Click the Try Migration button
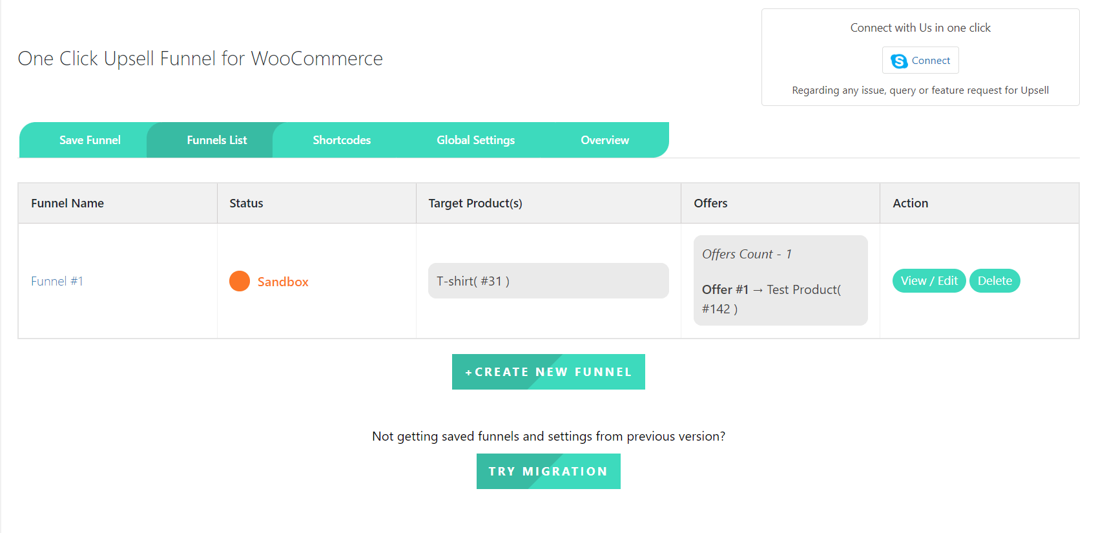 (548, 472)
